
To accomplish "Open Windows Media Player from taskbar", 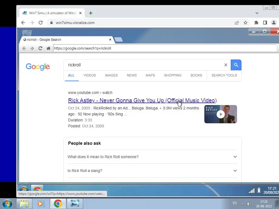I will [x=41, y=204].
